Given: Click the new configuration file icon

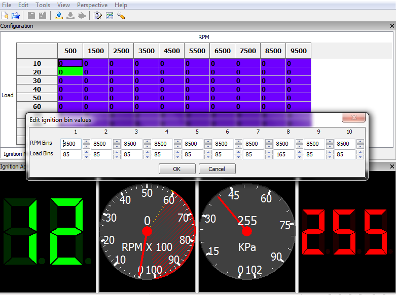Looking at the screenshot, I should [5, 16].
